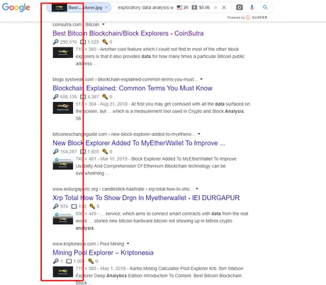Click traffic magnifier icon for MyEtherWallet result

[56, 151]
